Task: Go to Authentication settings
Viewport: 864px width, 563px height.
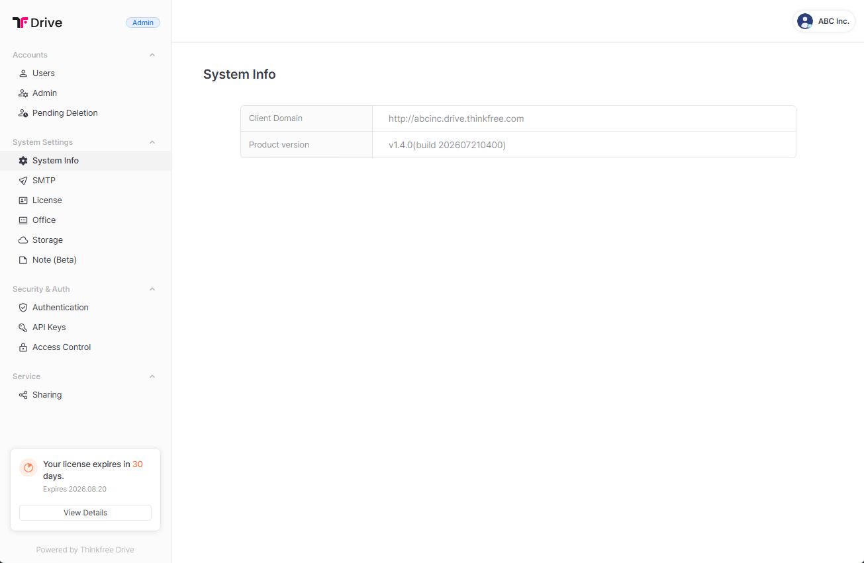Action: pos(85,308)
